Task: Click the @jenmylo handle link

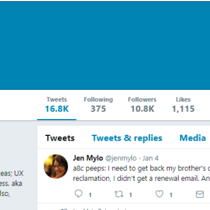Action: point(121,158)
